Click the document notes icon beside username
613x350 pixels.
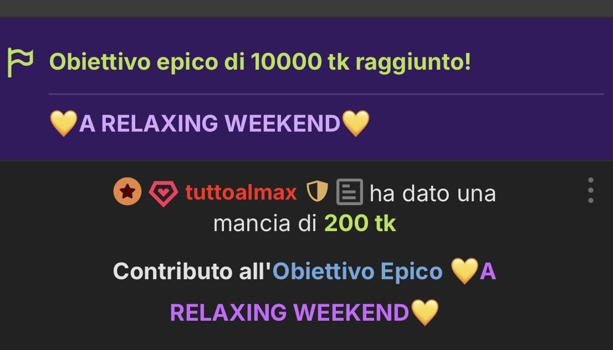pos(350,191)
